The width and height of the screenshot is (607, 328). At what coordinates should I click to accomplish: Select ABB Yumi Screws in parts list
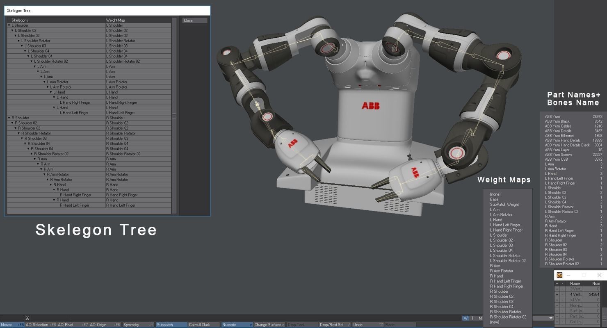coord(573,155)
